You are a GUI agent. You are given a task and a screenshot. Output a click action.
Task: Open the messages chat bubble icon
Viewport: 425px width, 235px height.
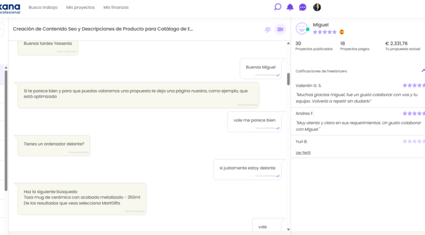[302, 7]
